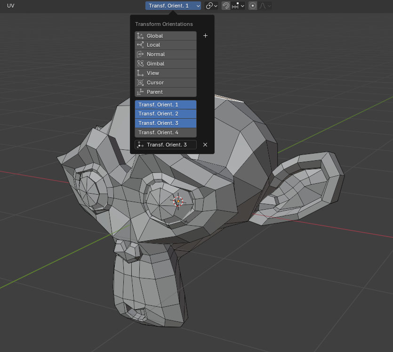393x352 pixels.
Task: Select the Global orientation
Action: [x=166, y=36]
